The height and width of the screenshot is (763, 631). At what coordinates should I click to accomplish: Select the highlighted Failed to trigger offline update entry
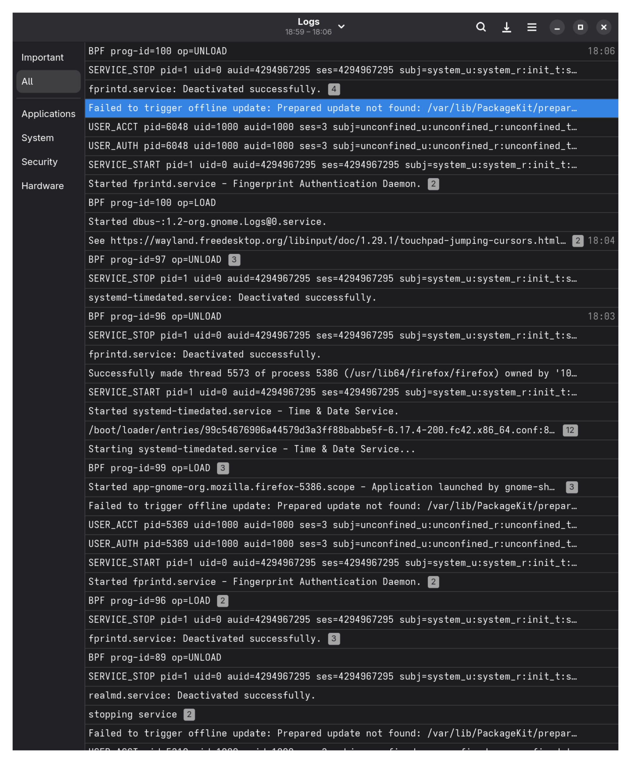[x=351, y=108]
